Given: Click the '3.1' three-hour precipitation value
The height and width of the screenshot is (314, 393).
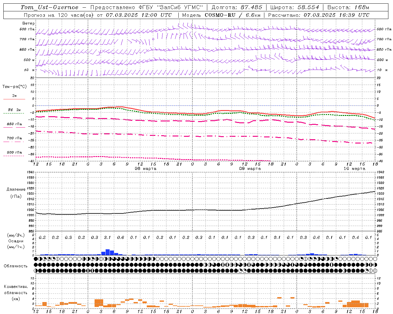Looking at the screenshot, I should point(107,237).
